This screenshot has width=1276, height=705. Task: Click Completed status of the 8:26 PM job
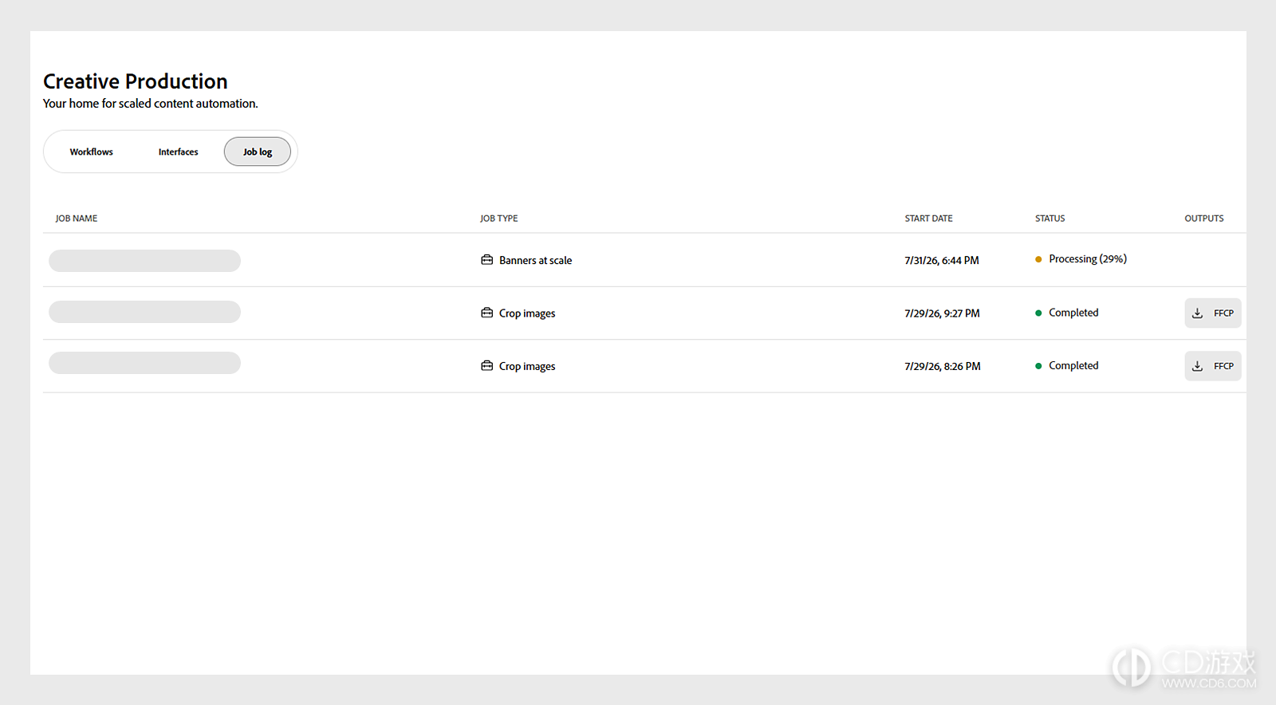pos(1073,365)
